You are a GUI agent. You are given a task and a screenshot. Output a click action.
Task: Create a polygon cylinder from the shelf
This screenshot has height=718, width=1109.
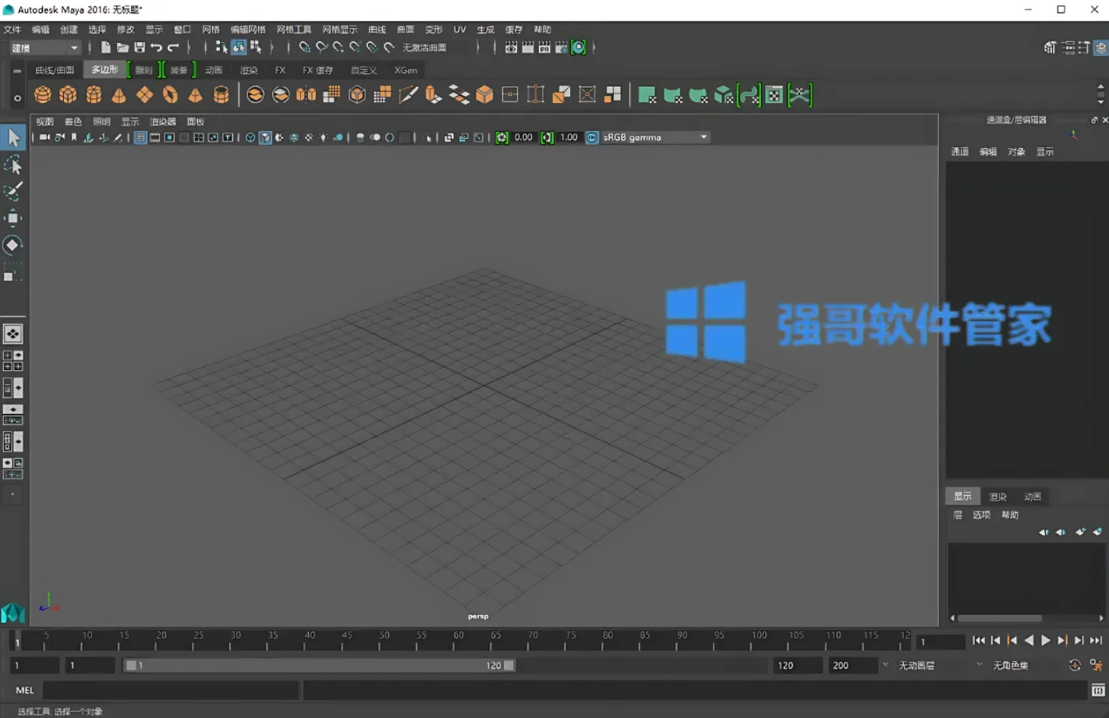click(x=94, y=95)
